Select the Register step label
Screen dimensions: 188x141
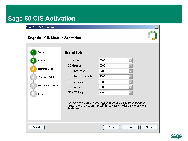42,61
